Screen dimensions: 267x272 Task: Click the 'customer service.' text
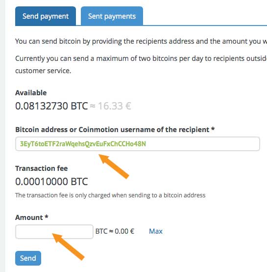43,71
